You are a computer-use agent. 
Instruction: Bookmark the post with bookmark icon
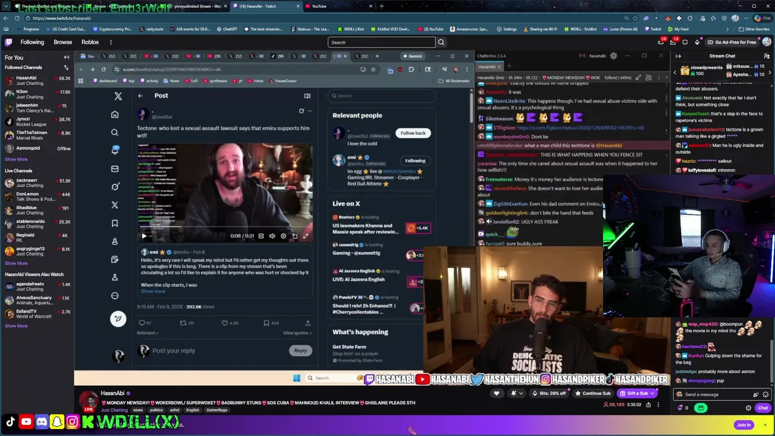266,323
